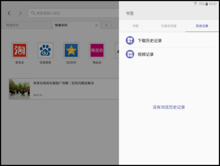
Task: Go back with the left arrow
Action: coord(9,13)
